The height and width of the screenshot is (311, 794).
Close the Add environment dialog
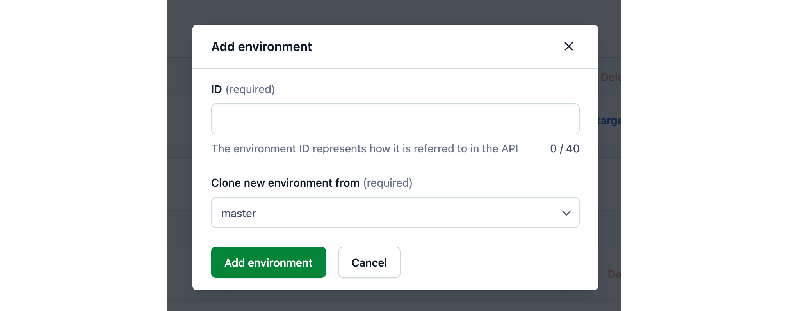coord(568,47)
